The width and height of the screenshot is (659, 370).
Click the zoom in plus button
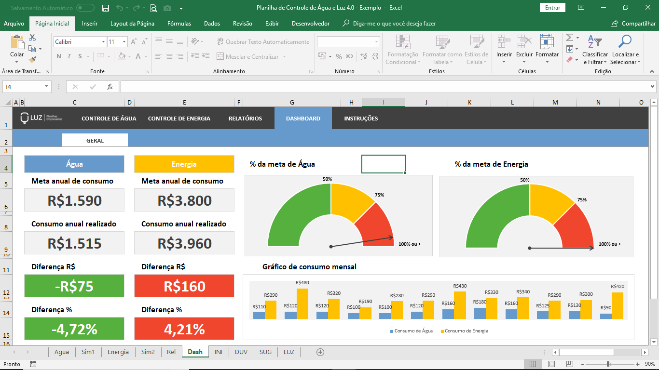(x=638, y=364)
